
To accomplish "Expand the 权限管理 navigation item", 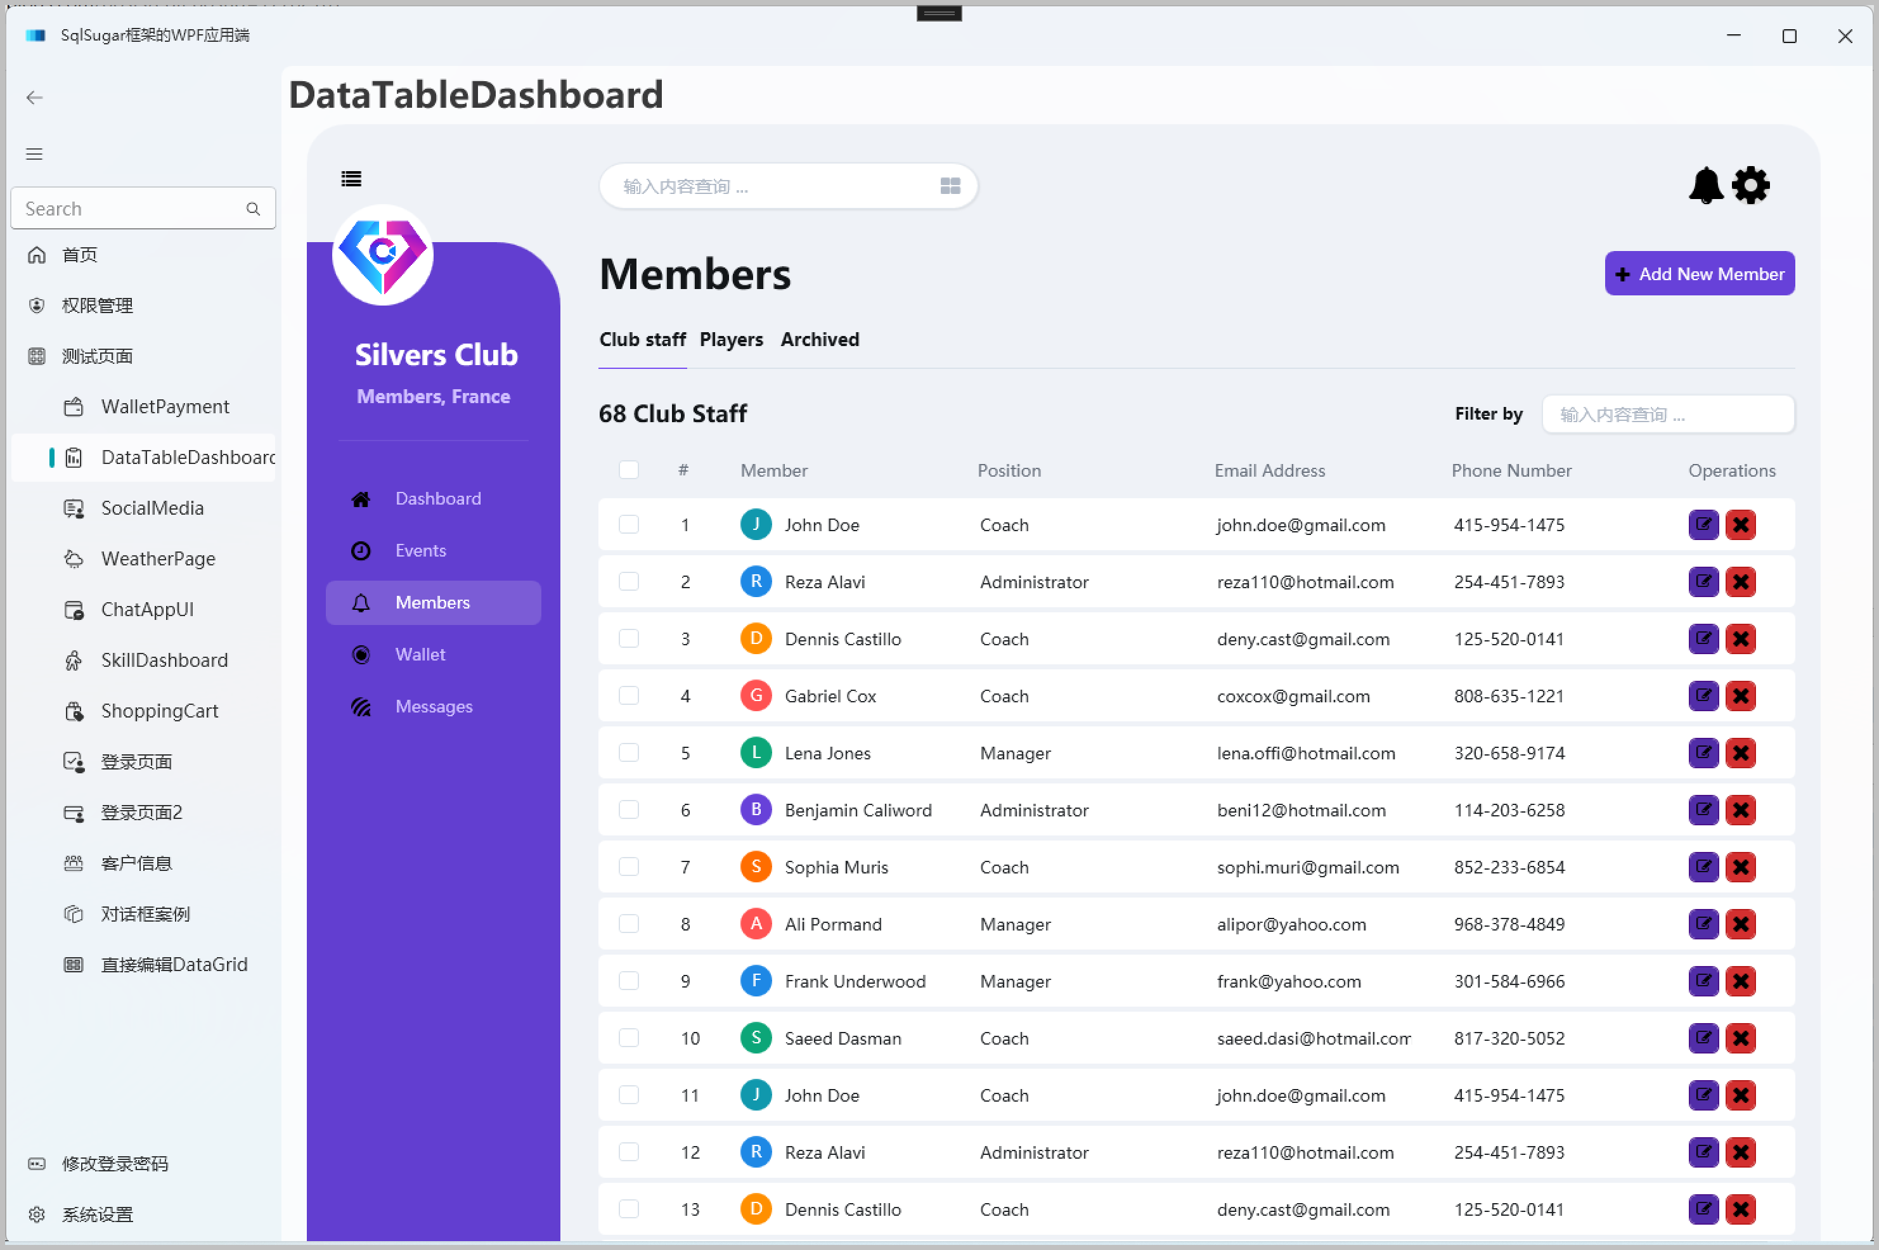I will [x=97, y=306].
